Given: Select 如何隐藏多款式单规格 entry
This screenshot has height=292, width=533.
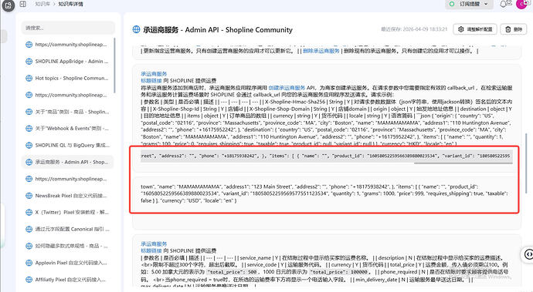Looking at the screenshot, I should pyautogui.click(x=68, y=246).
